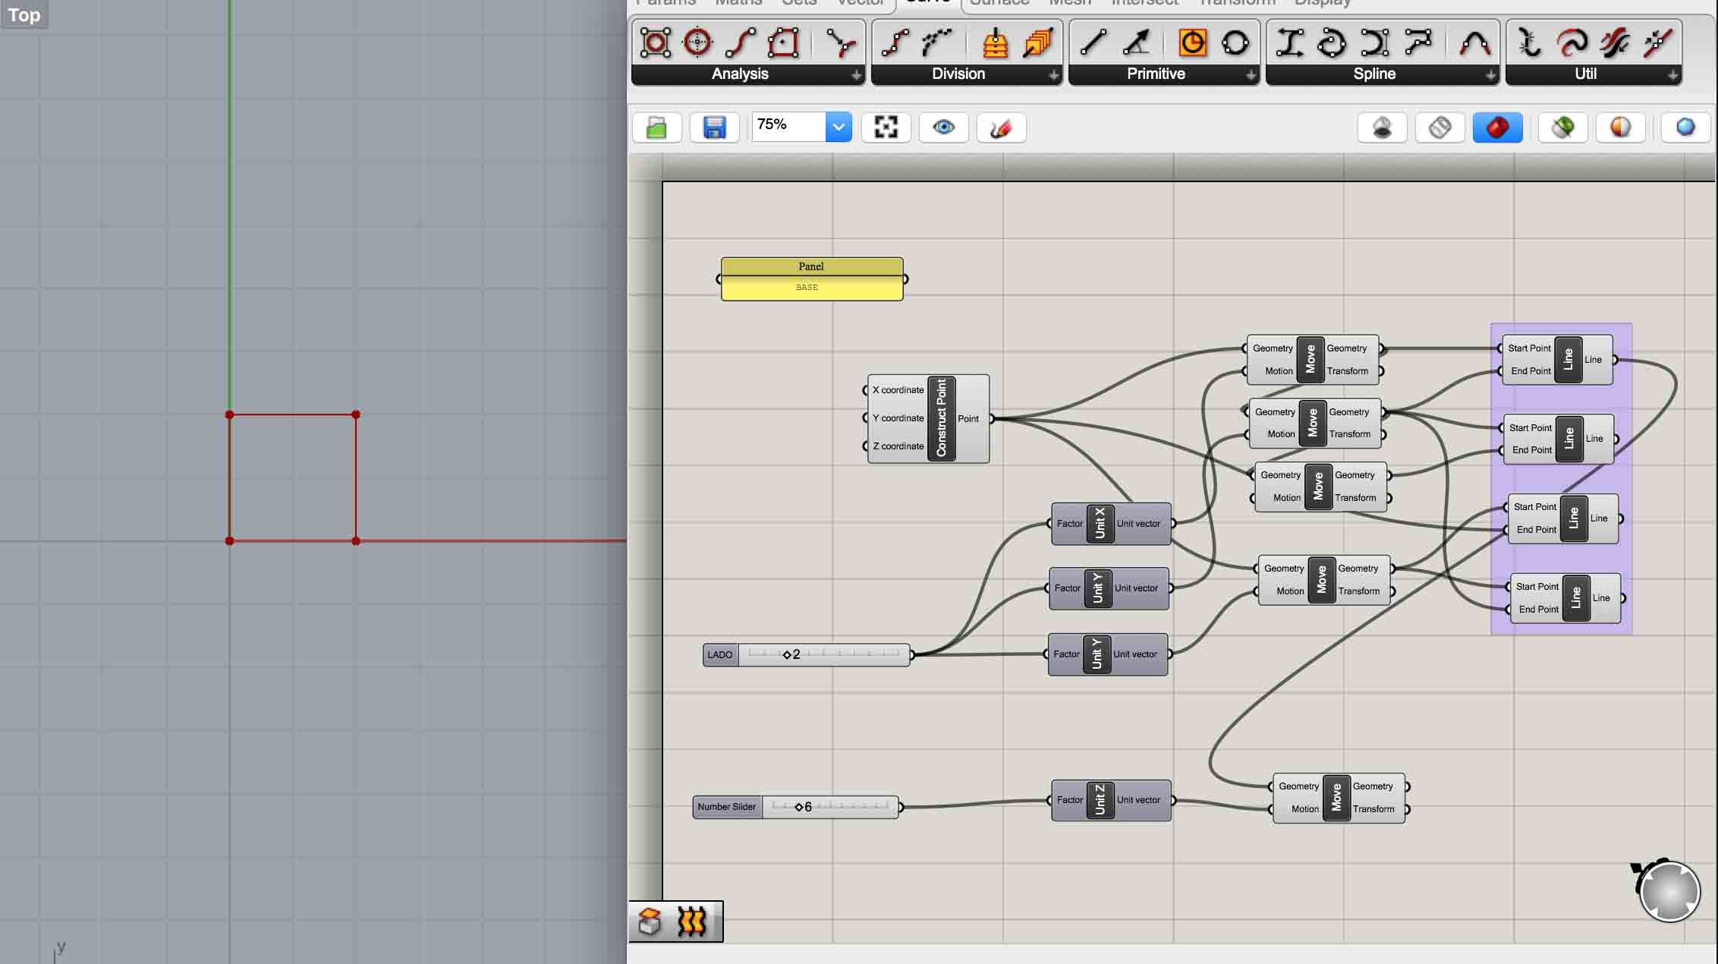
Task: Select the arch-shaped Spline icon
Action: 1474,43
